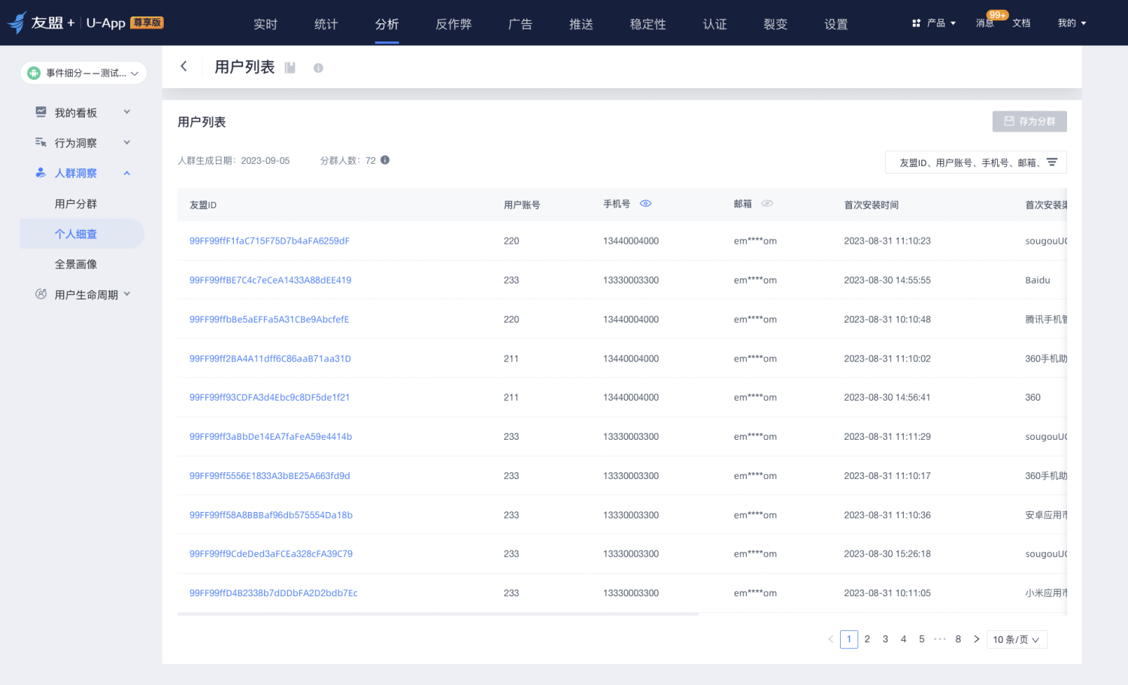Select 用户分群 in sidebar
This screenshot has height=685, width=1128.
click(76, 204)
